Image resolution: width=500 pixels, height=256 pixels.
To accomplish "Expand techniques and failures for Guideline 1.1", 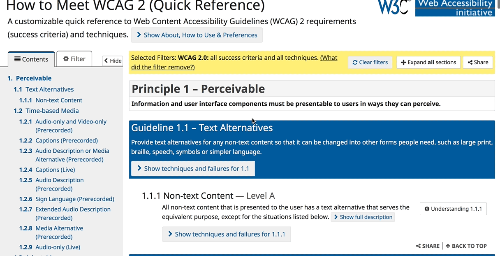I will [192, 168].
